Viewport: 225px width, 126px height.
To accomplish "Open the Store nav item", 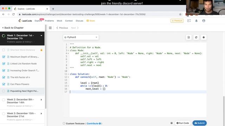I will pyautogui.click(x=91, y=21).
